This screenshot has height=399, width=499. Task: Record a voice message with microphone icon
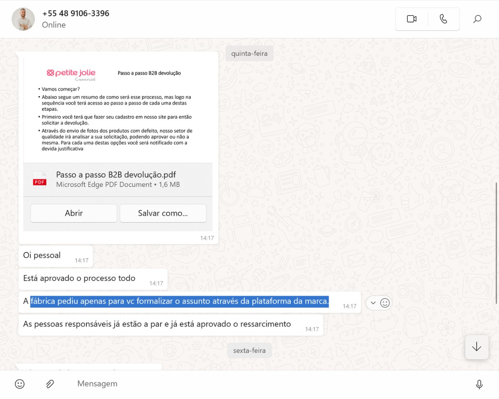(479, 384)
